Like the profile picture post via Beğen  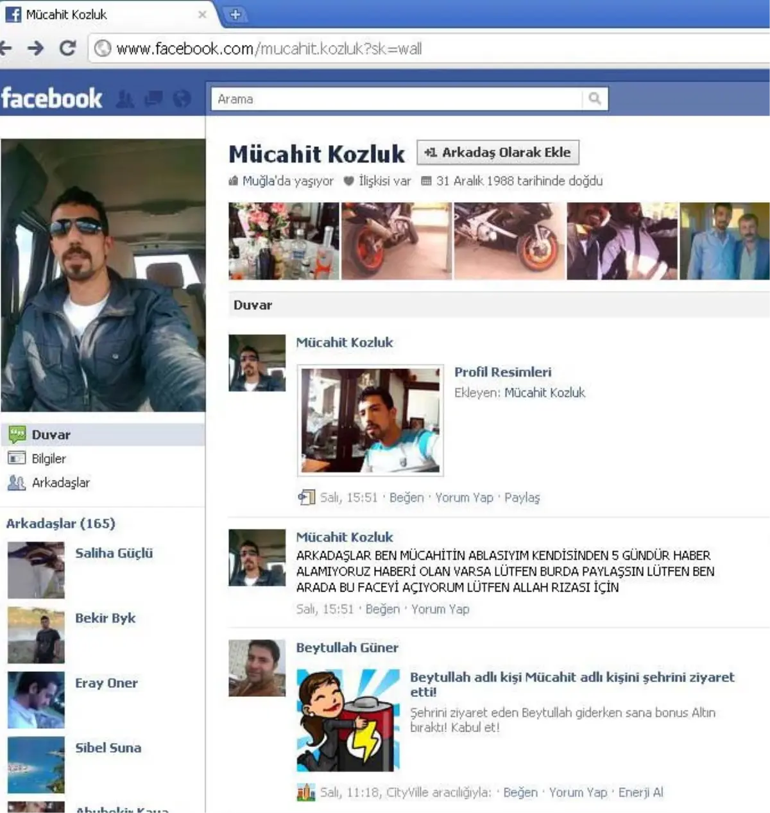coord(406,497)
